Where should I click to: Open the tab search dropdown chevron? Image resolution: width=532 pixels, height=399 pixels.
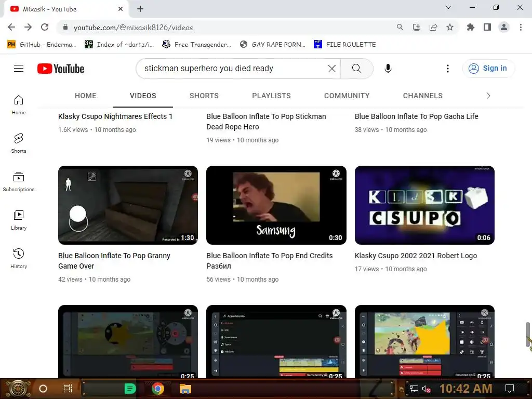pos(448,7)
